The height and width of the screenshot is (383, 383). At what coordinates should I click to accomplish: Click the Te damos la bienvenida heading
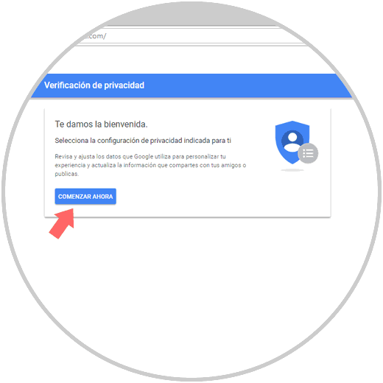pos(101,124)
